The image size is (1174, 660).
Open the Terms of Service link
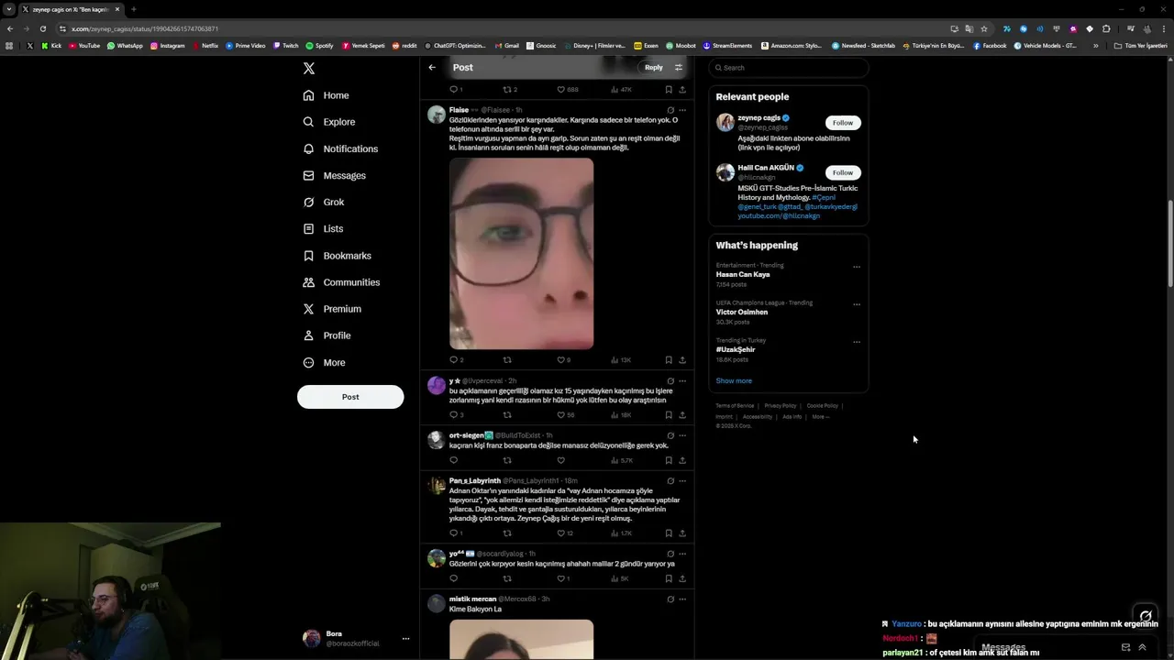pyautogui.click(x=735, y=406)
